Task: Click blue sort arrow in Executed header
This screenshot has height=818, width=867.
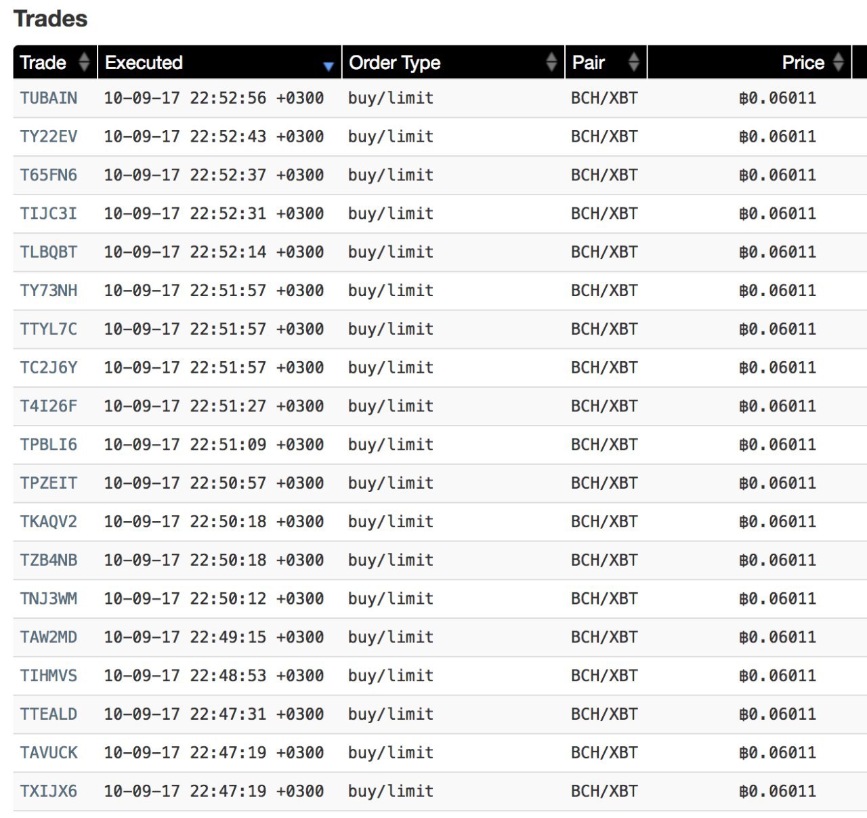Action: [x=329, y=66]
